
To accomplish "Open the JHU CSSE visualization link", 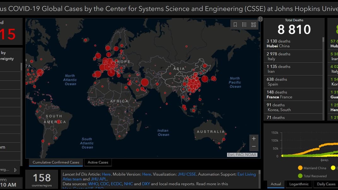I will click(x=186, y=174).
